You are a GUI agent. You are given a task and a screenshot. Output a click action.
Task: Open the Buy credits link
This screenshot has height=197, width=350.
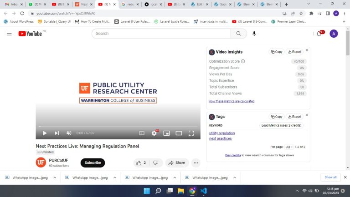233,155
